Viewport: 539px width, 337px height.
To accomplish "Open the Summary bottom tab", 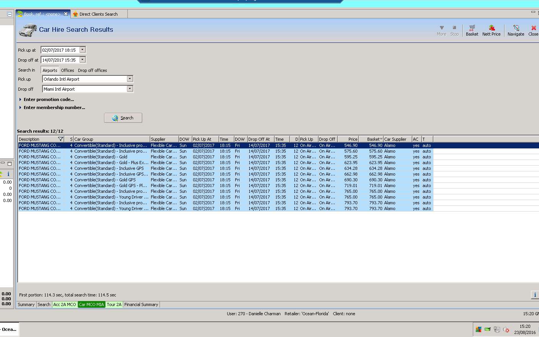I will (x=26, y=304).
